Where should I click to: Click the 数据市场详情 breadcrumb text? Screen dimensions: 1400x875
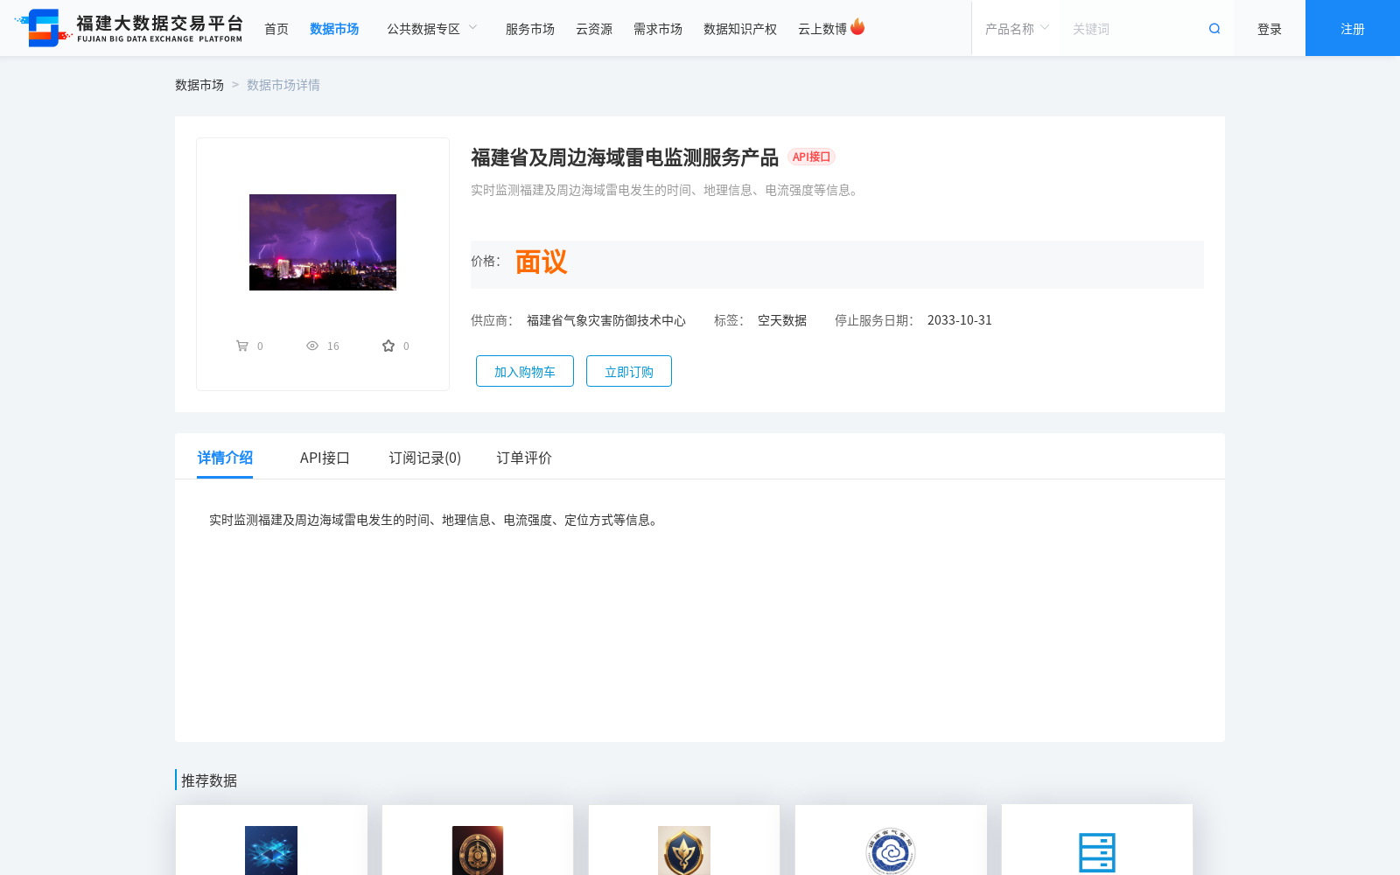[x=283, y=85]
